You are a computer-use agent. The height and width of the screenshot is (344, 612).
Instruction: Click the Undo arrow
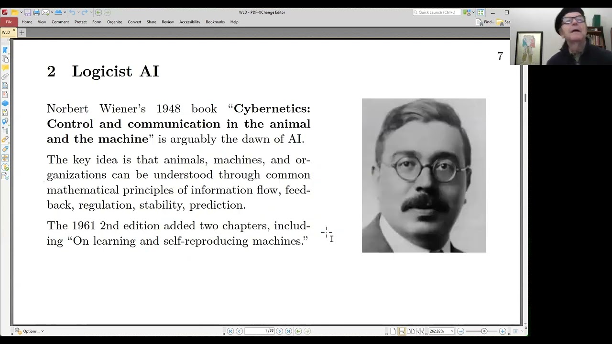pos(72,12)
